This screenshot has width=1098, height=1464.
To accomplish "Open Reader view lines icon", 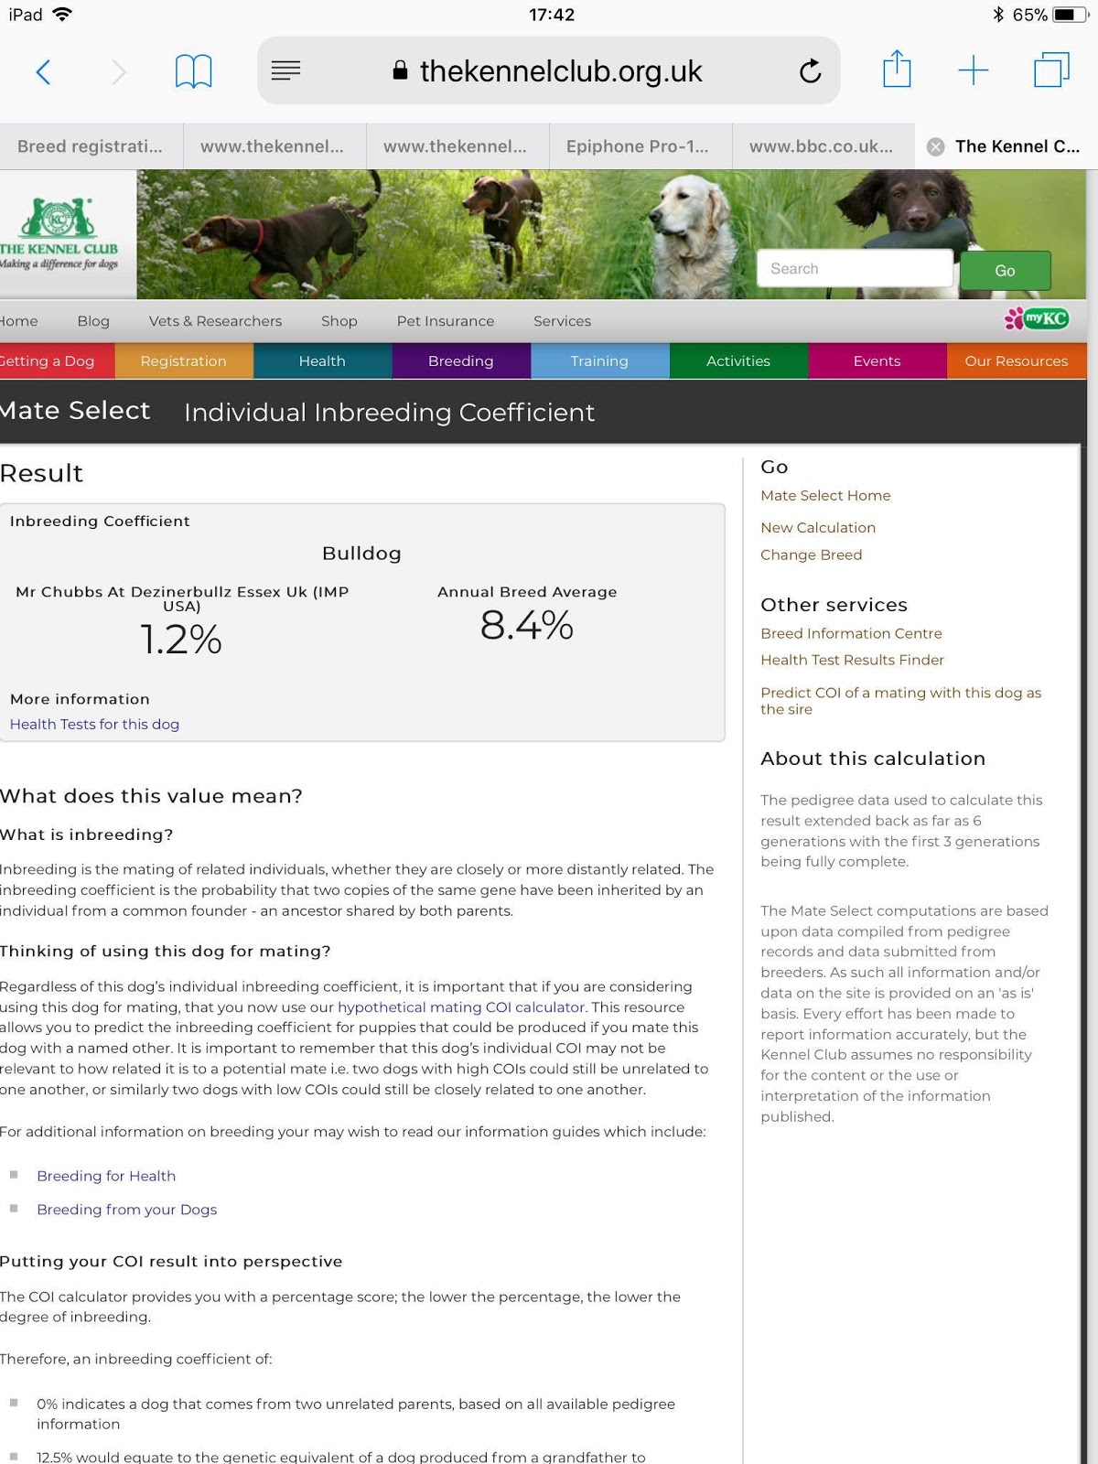I will pyautogui.click(x=285, y=70).
